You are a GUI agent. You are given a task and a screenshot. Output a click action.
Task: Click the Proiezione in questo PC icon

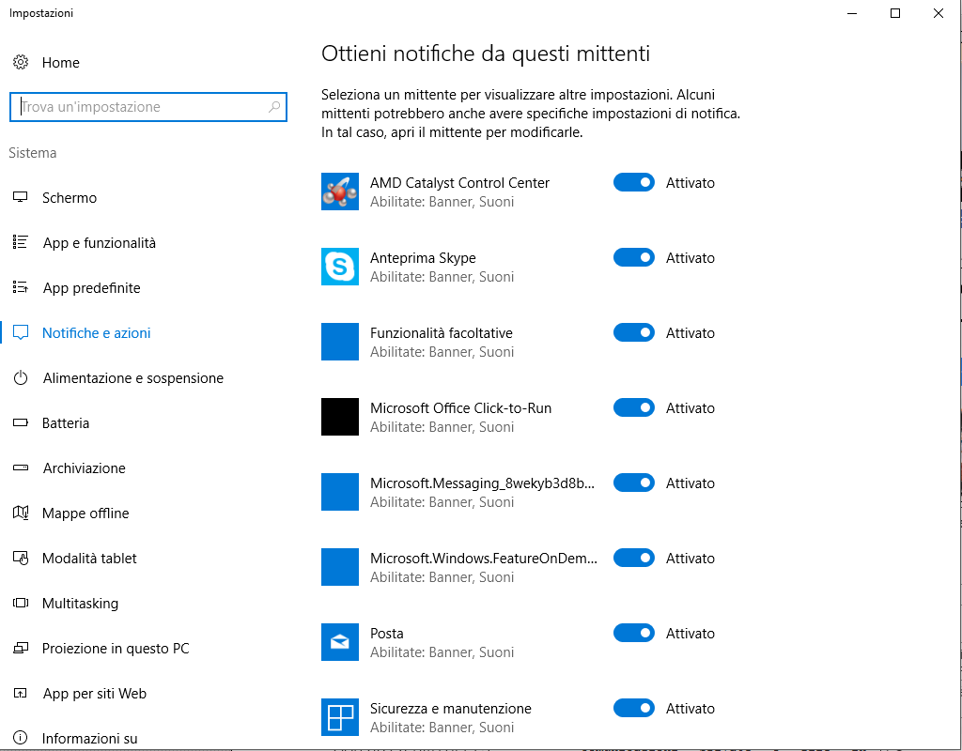[x=21, y=648]
